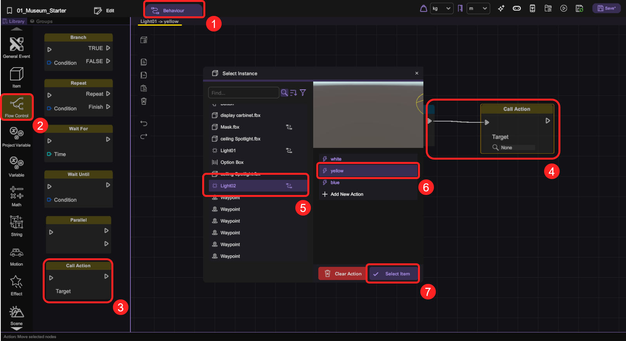Open the Project Variable category

click(16, 136)
